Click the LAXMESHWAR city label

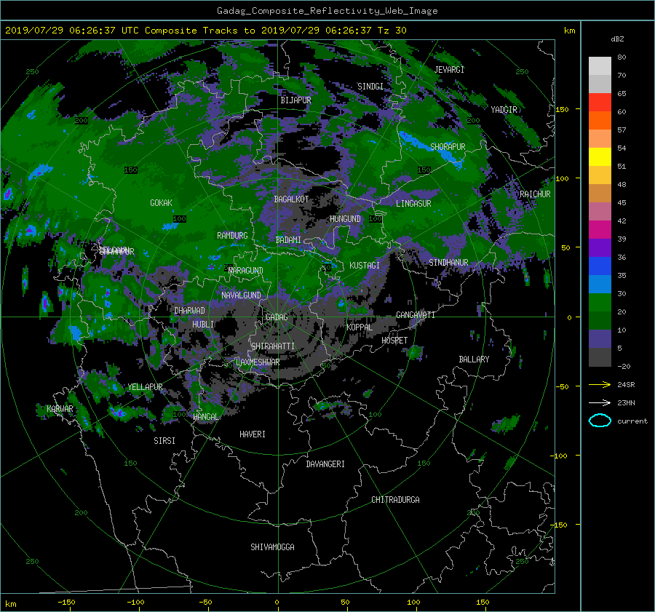click(x=258, y=362)
